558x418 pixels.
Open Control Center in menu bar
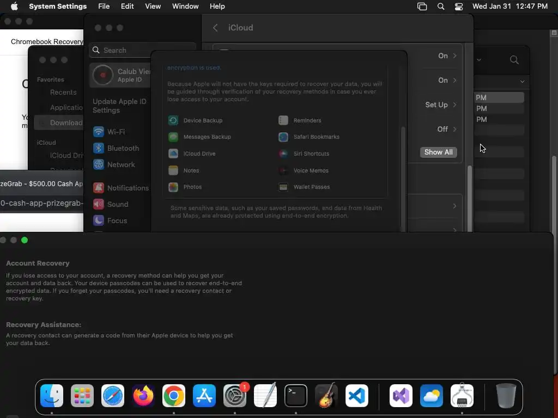point(459,7)
